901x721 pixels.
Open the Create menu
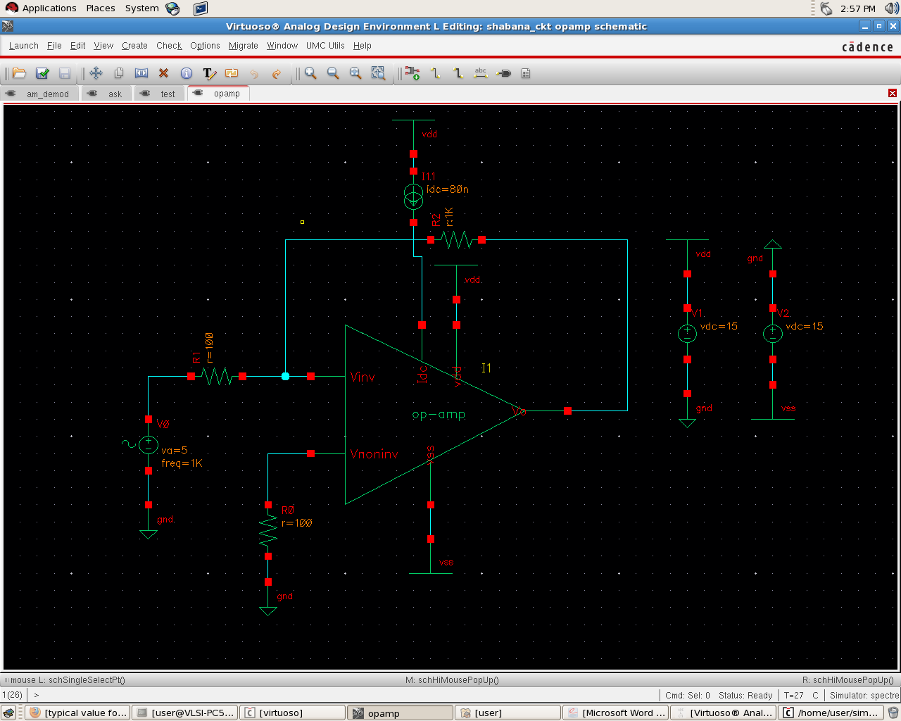click(134, 46)
